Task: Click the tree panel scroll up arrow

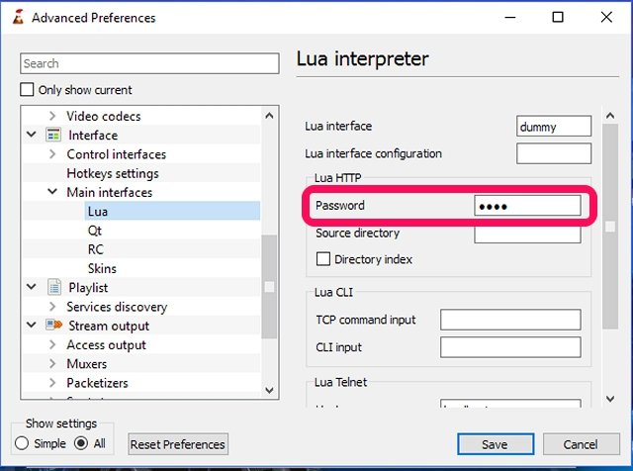Action: click(x=270, y=116)
